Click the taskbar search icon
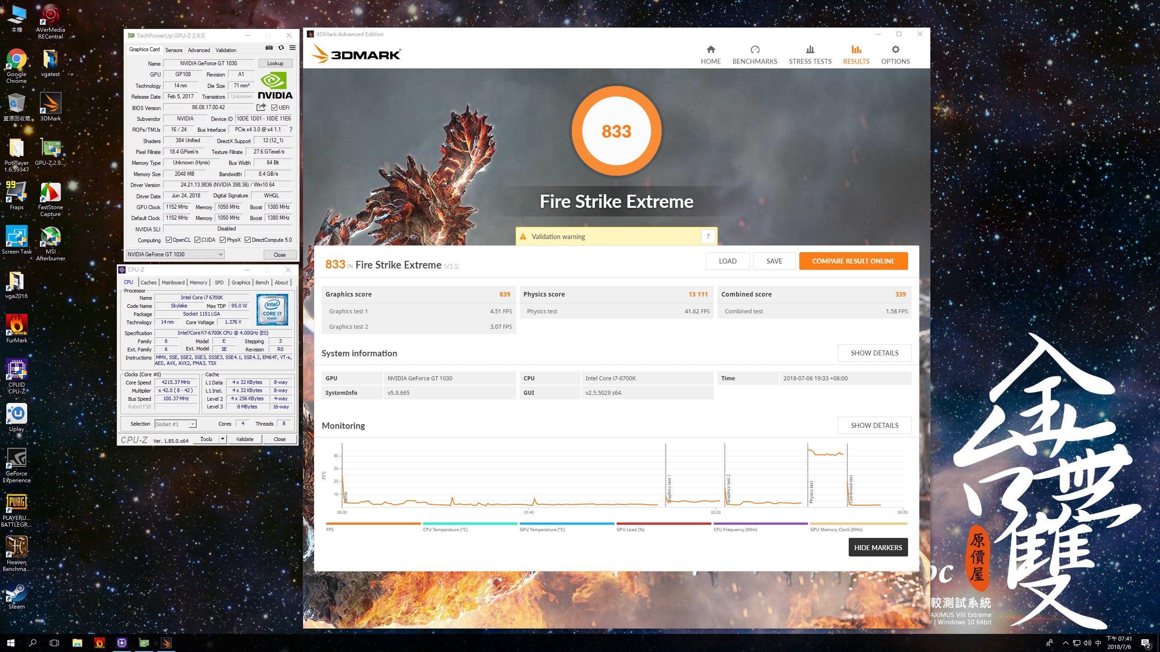Image resolution: width=1160 pixels, height=652 pixels. [33, 643]
